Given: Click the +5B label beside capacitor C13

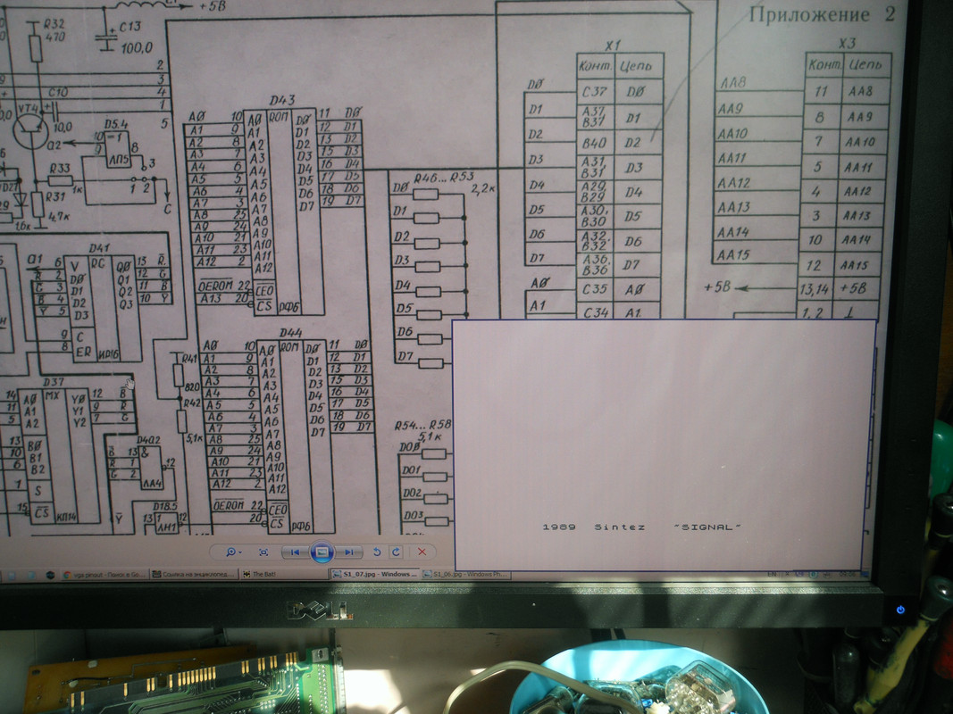Looking at the screenshot, I should click(x=213, y=7).
